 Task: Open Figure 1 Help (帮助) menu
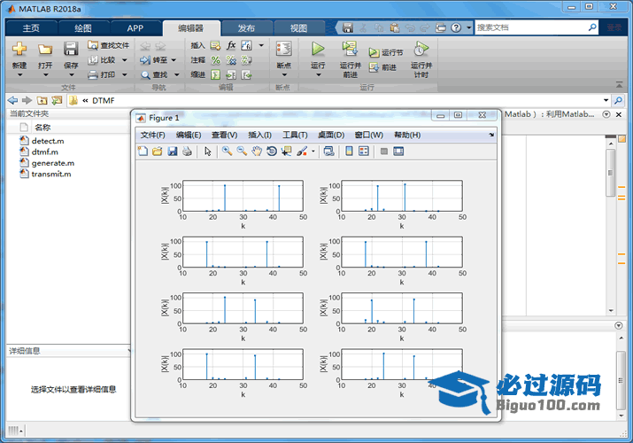click(407, 135)
